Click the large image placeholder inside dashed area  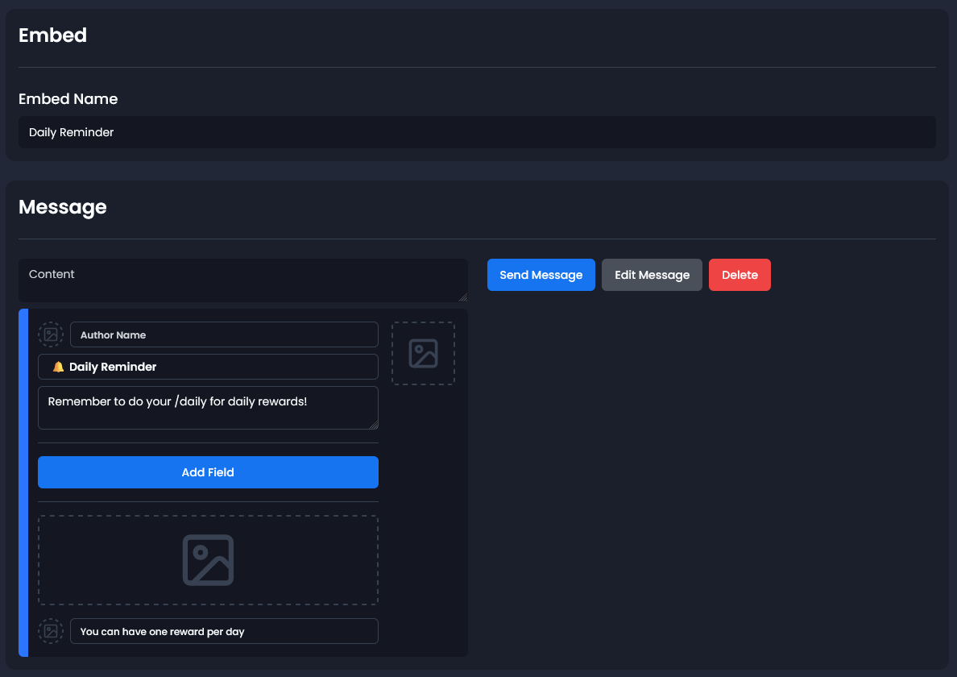[208, 559]
